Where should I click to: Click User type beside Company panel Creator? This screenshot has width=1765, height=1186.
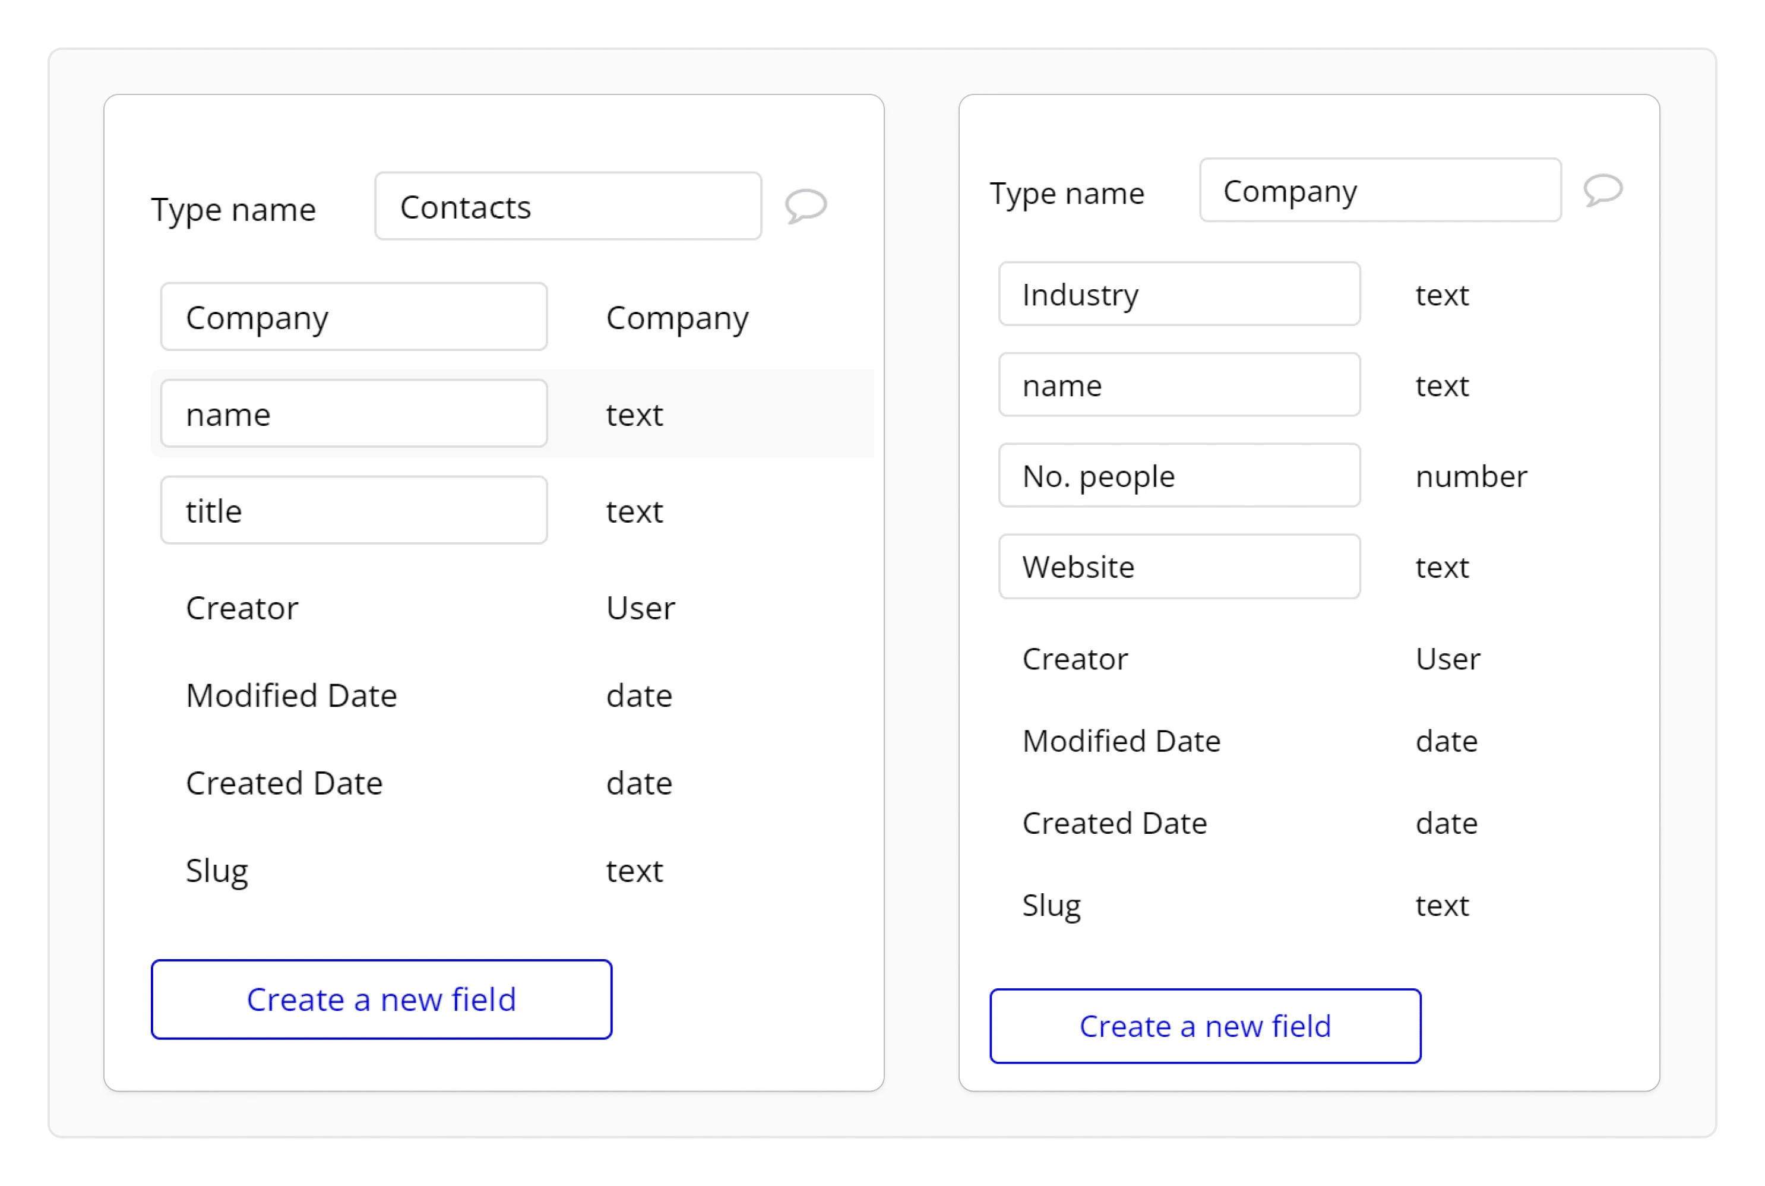point(1447,659)
